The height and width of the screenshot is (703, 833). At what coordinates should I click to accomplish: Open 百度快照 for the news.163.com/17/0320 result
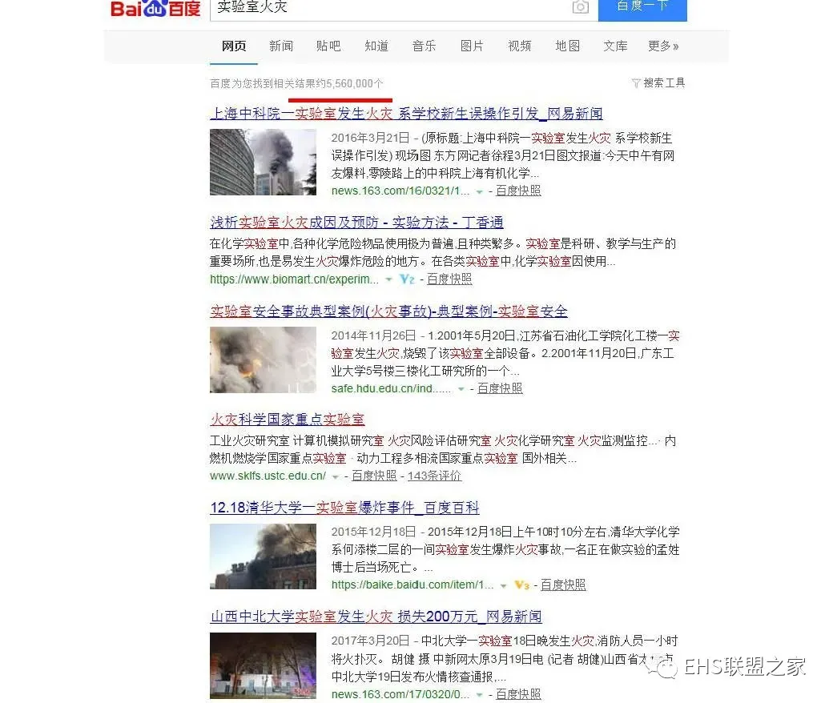[518, 694]
